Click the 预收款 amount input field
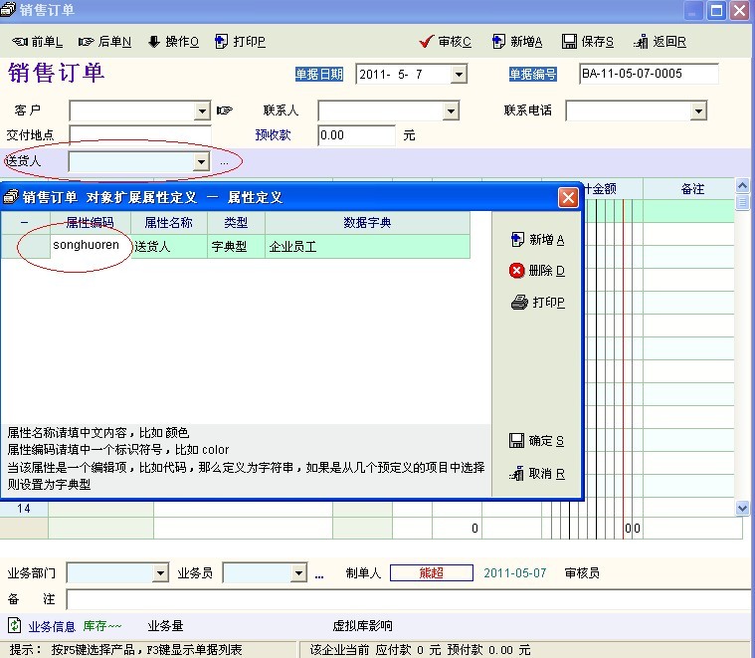This screenshot has height=658, width=755. pyautogui.click(x=357, y=134)
